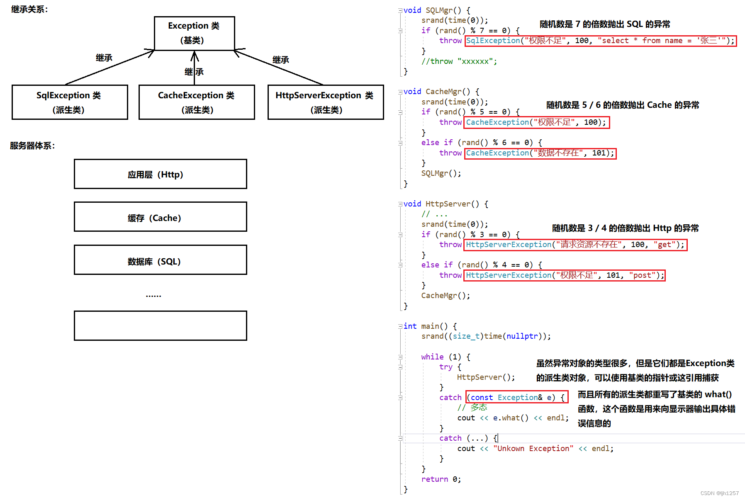Click HttpServerException "权限不足", 101, "post" expression
This screenshot has height=500, width=745.
pyautogui.click(x=565, y=275)
